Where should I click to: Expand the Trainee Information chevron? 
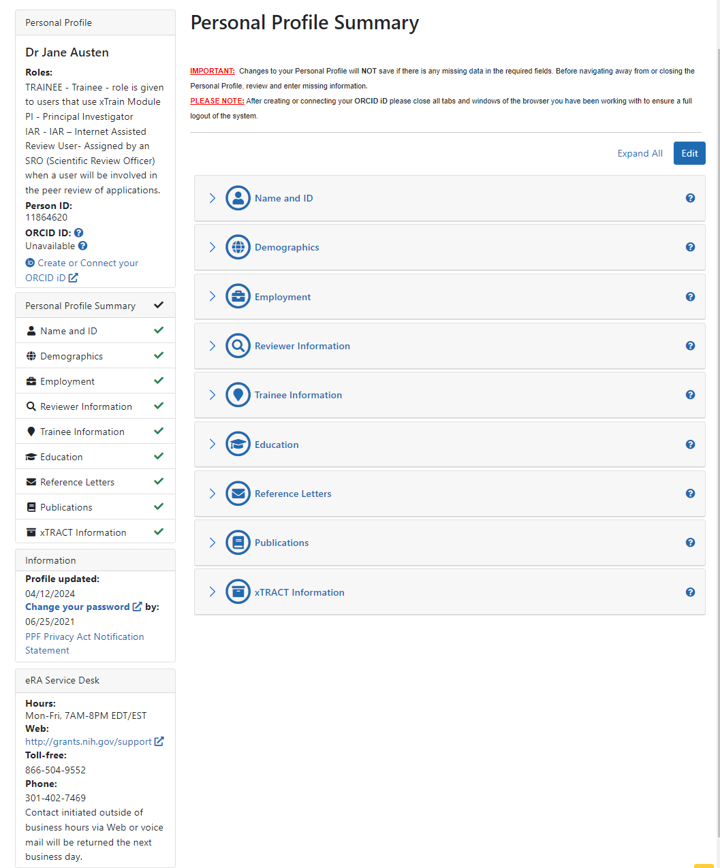click(x=212, y=395)
